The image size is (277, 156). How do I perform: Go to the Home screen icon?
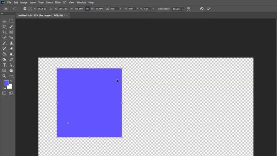pos(6,9)
